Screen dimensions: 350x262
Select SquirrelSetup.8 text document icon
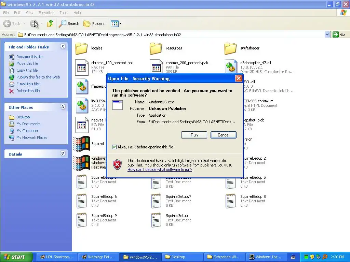pyautogui.click(x=231, y=201)
